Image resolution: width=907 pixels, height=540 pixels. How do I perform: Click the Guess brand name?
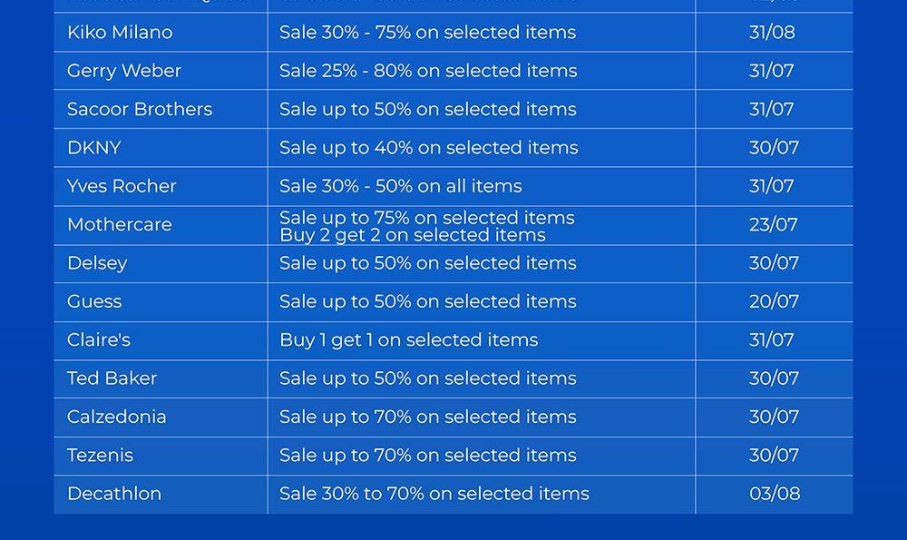(94, 301)
